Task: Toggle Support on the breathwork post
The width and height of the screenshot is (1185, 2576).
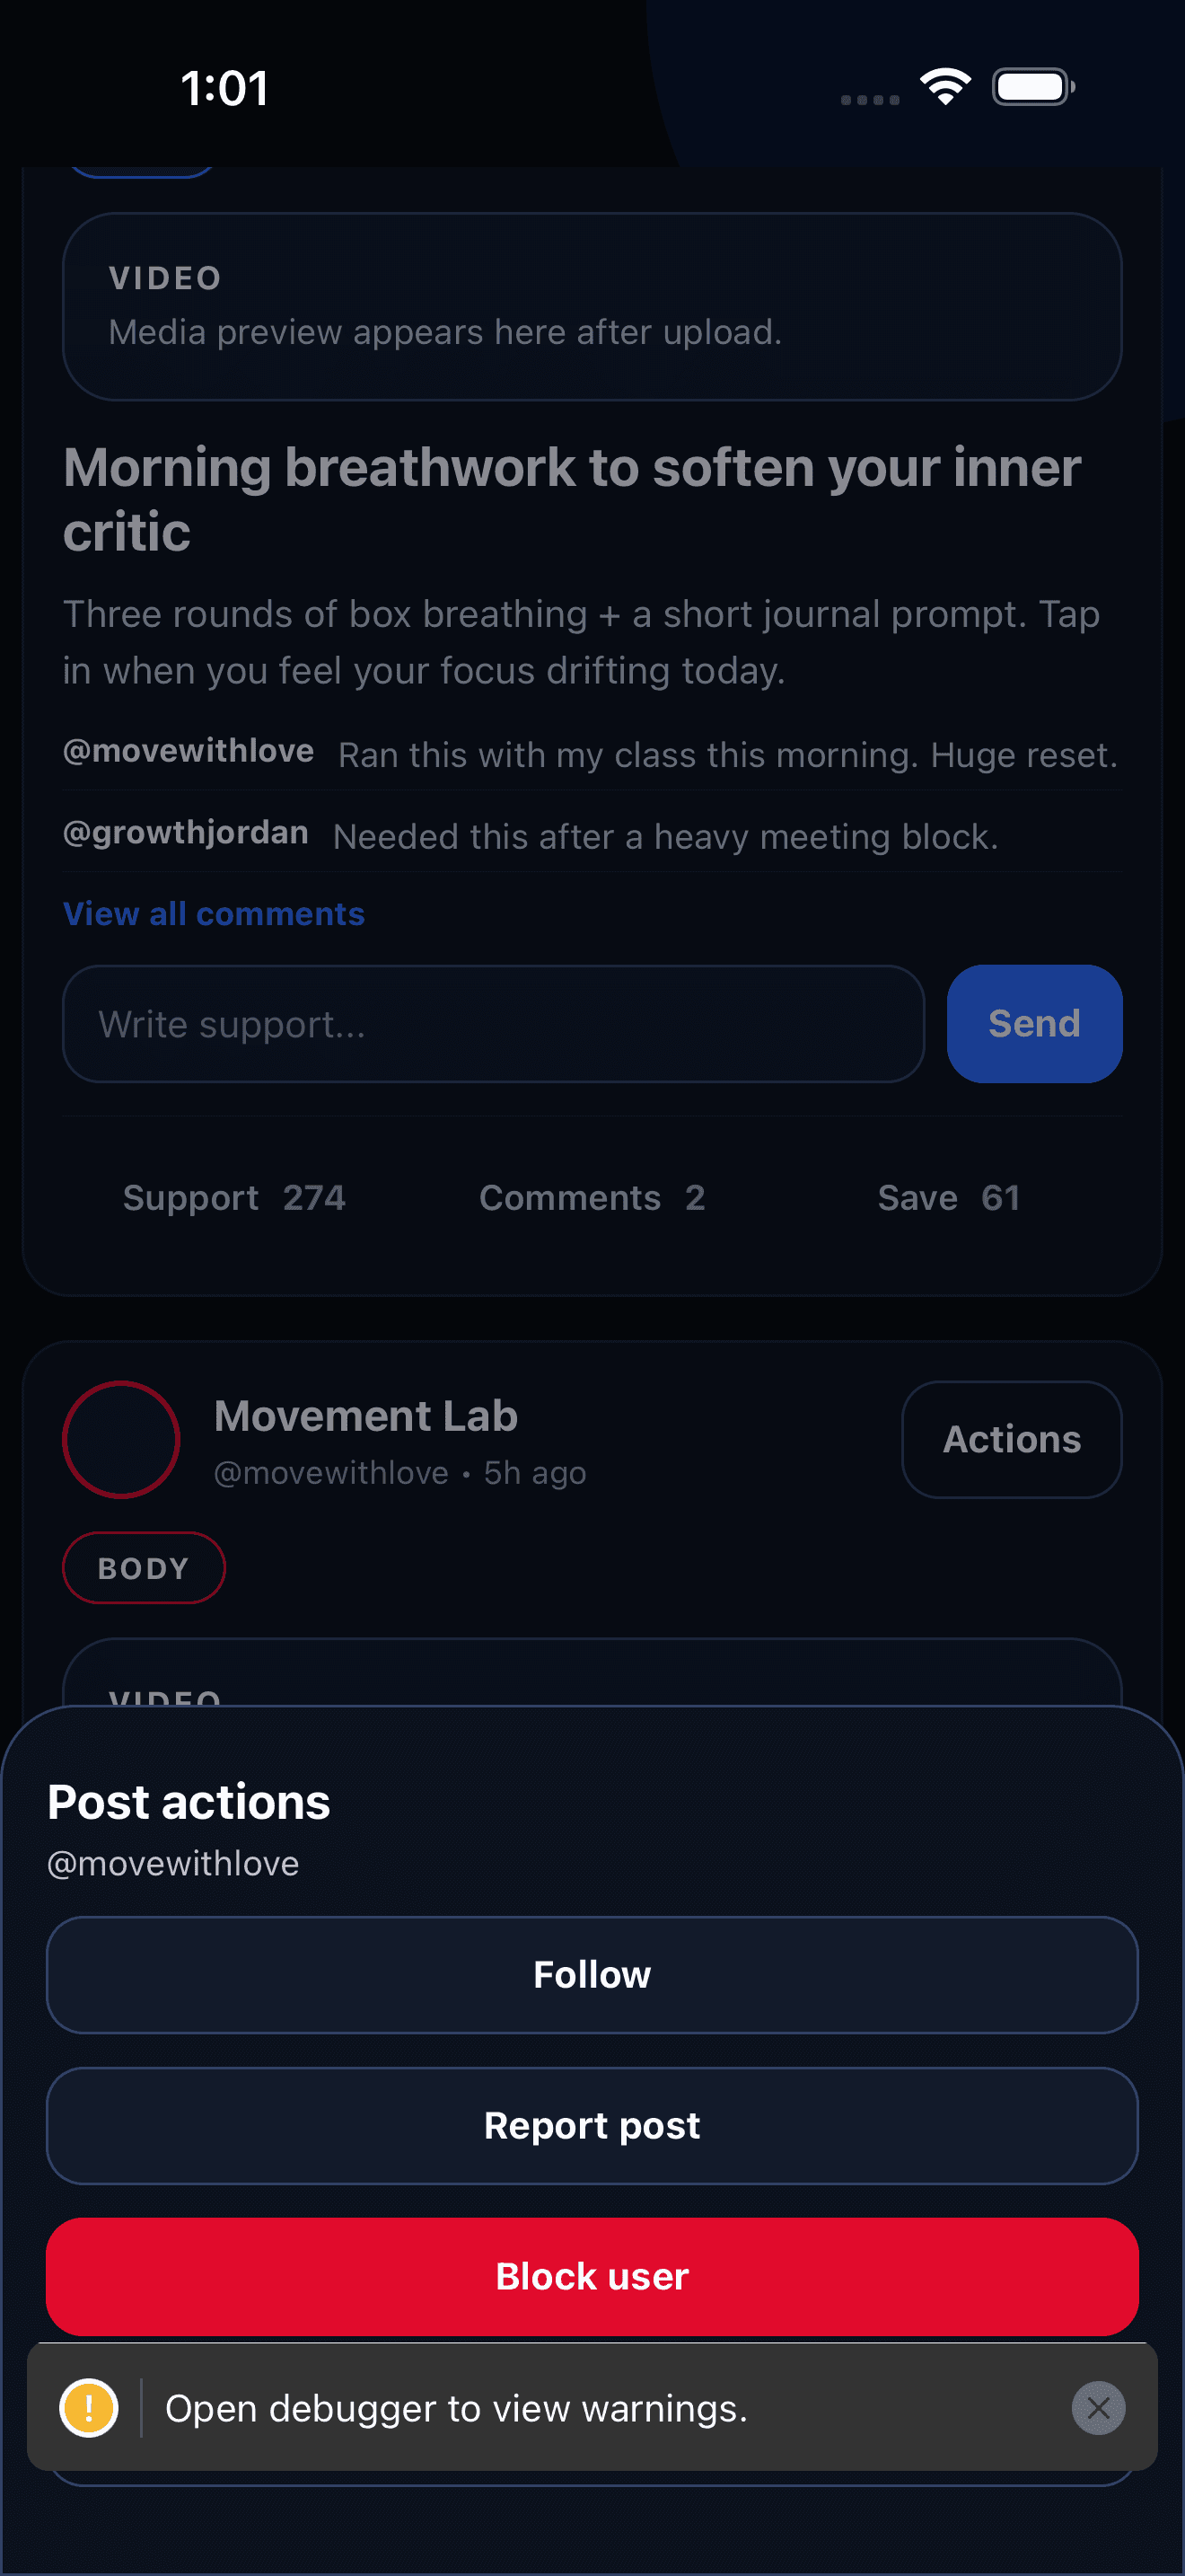Action: click(233, 1197)
